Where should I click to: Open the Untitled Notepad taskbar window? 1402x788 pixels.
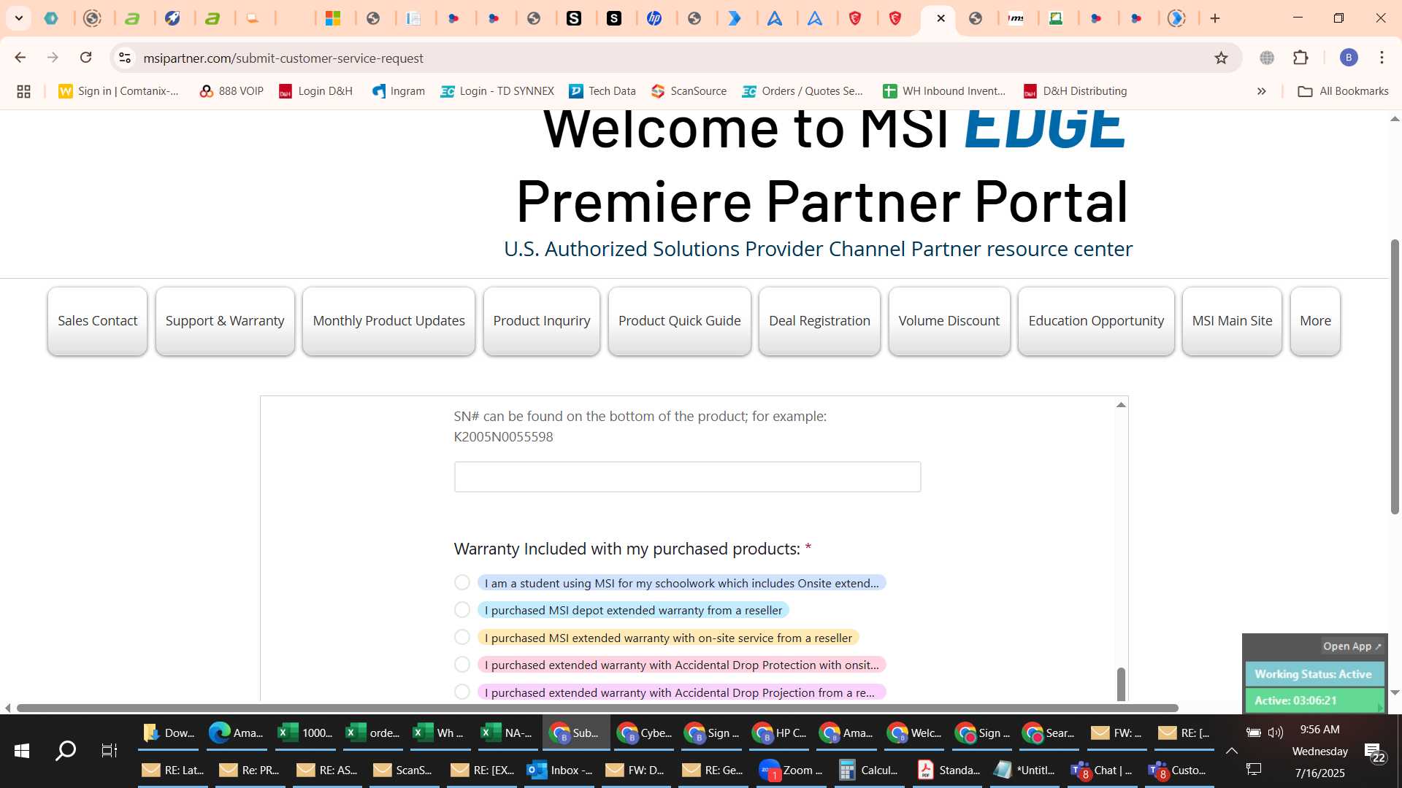(x=1025, y=770)
